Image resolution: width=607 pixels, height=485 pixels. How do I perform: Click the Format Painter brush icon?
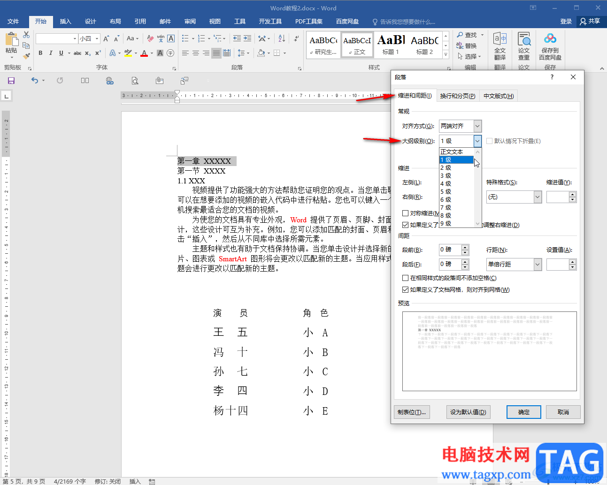26,56
